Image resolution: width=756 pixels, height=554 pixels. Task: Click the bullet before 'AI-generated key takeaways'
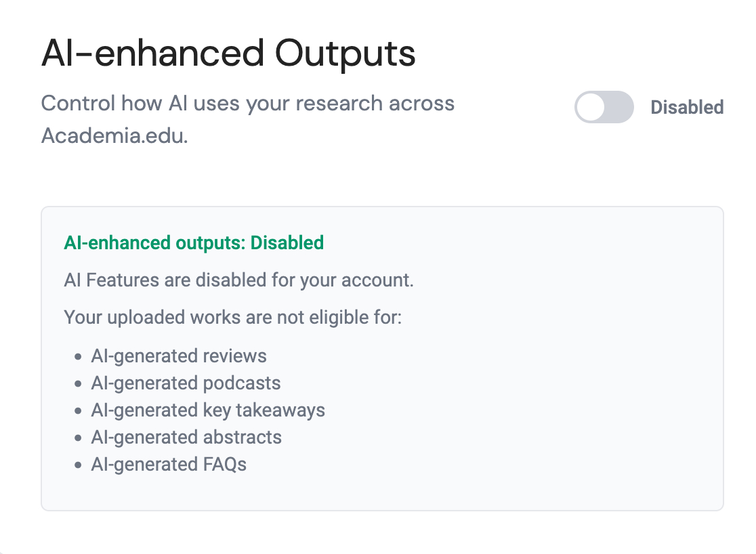point(78,411)
